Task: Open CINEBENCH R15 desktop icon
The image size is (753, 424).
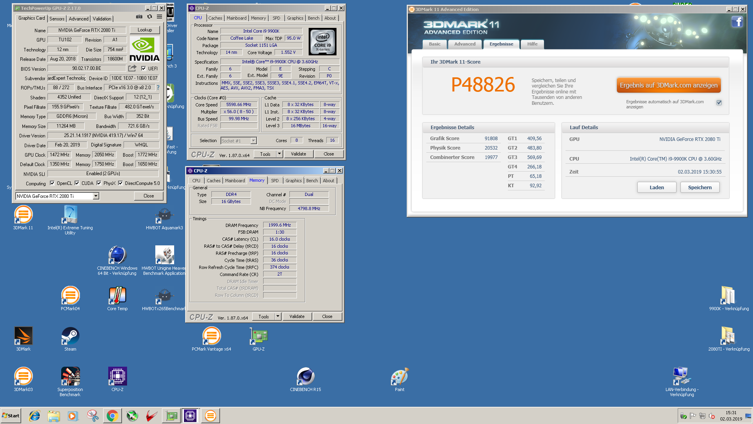Action: coord(306,380)
